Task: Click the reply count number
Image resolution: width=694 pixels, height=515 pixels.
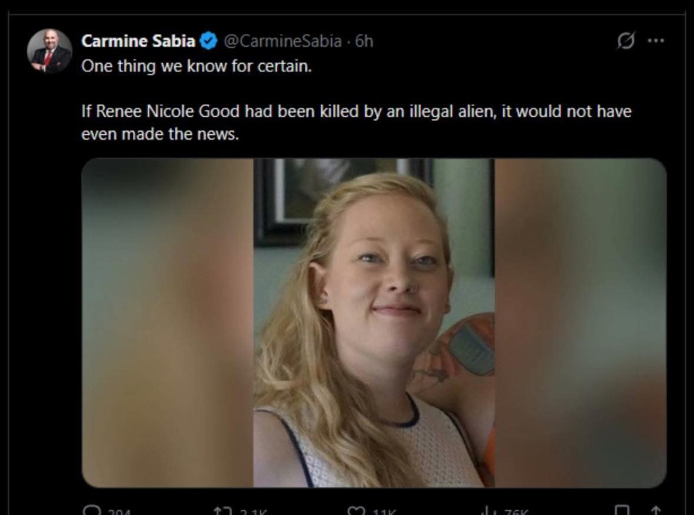Action: [x=119, y=512]
